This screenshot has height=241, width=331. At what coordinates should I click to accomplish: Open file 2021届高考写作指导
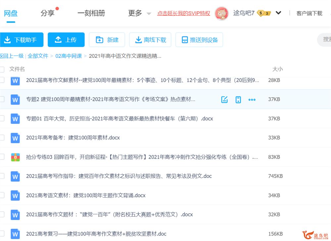coord(119,176)
